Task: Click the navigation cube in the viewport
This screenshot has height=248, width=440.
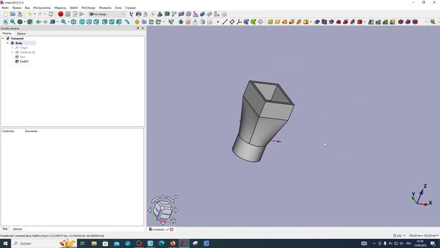Action: click(x=163, y=210)
